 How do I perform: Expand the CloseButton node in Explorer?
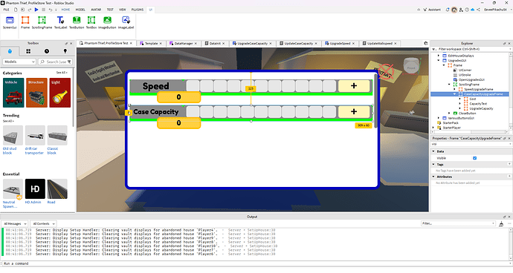(x=449, y=114)
